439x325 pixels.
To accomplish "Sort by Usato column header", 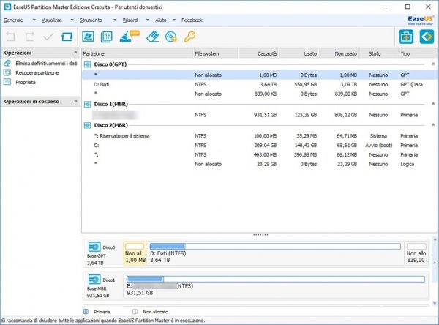I will pos(299,53).
